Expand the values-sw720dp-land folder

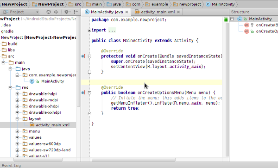click(18, 150)
